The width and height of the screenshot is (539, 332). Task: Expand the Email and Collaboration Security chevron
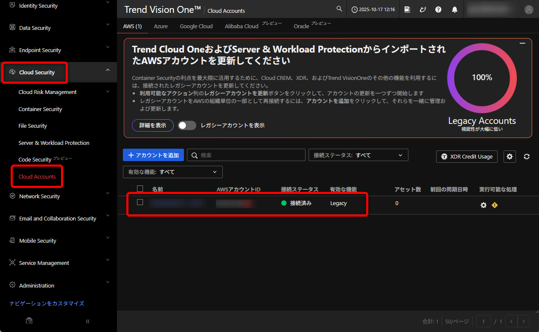point(108,215)
